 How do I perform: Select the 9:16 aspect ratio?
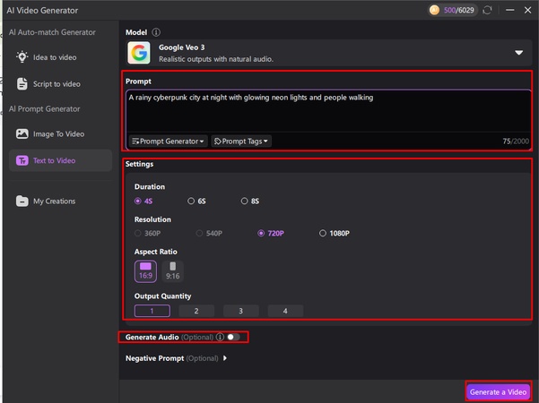[172, 271]
